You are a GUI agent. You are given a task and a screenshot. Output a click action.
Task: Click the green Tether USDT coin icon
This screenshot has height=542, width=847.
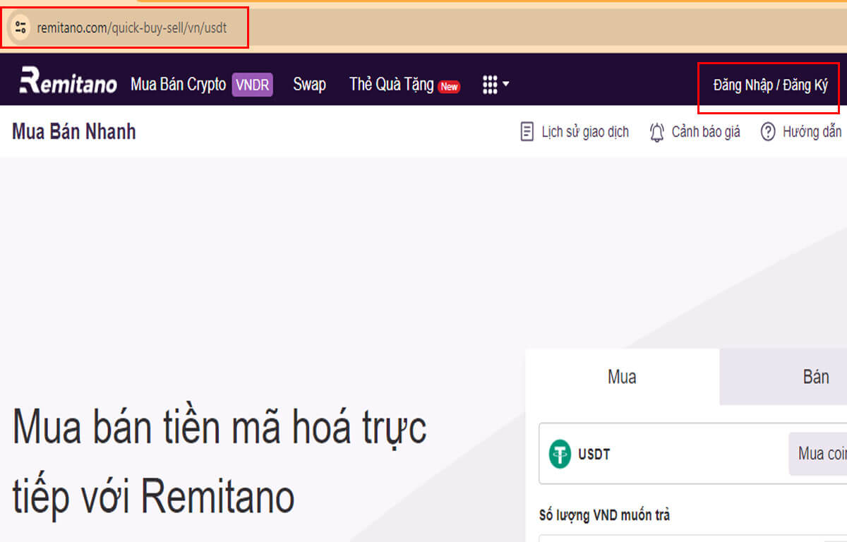(560, 454)
